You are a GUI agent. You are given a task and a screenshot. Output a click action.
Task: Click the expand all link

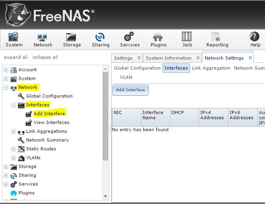(16, 57)
